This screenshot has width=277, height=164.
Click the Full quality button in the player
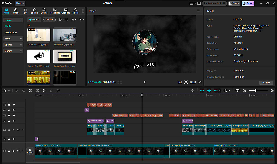[x=180, y=82]
